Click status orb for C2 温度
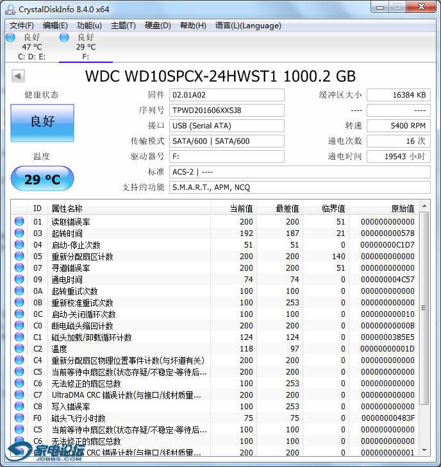This screenshot has width=441, height=467. click(x=19, y=348)
